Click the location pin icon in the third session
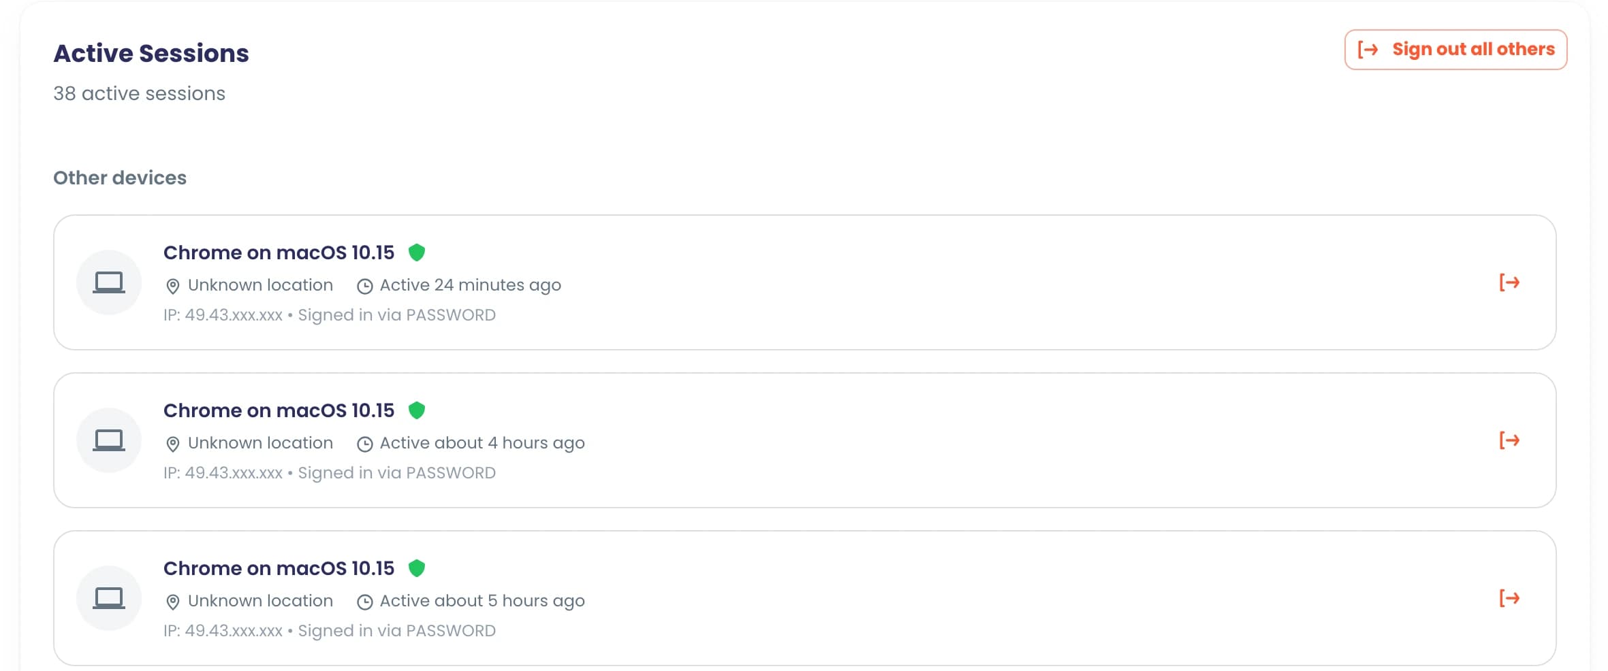1608x671 pixels. tap(173, 602)
